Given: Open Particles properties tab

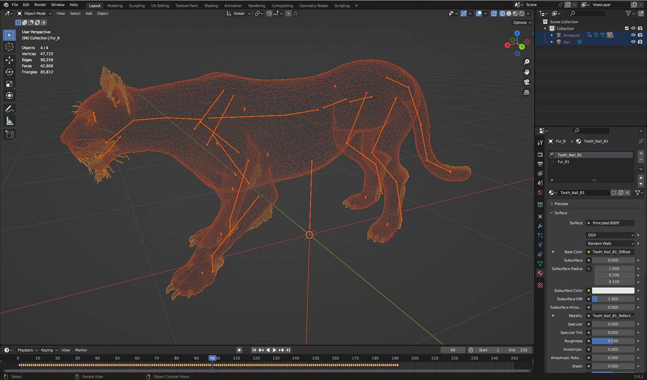Looking at the screenshot, I should pyautogui.click(x=540, y=235).
